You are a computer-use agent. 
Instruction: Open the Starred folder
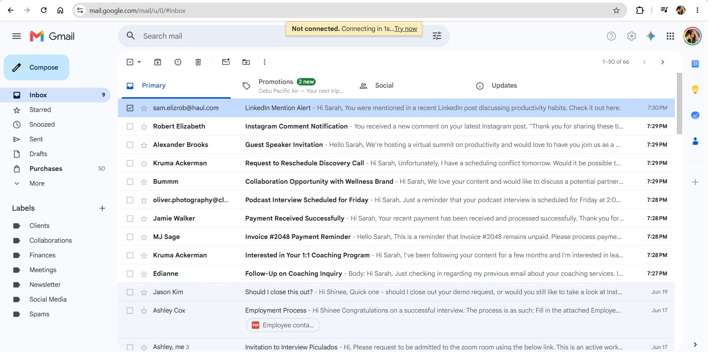pos(55,110)
